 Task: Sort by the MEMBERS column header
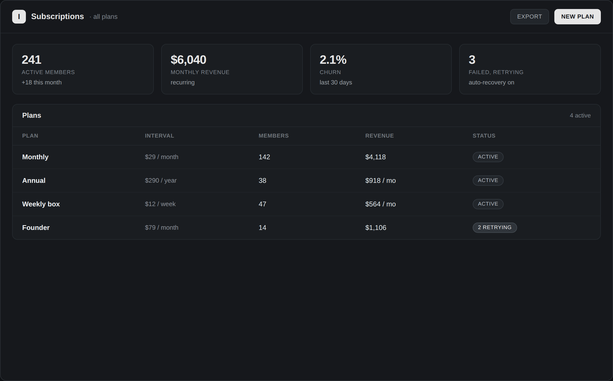click(273, 136)
